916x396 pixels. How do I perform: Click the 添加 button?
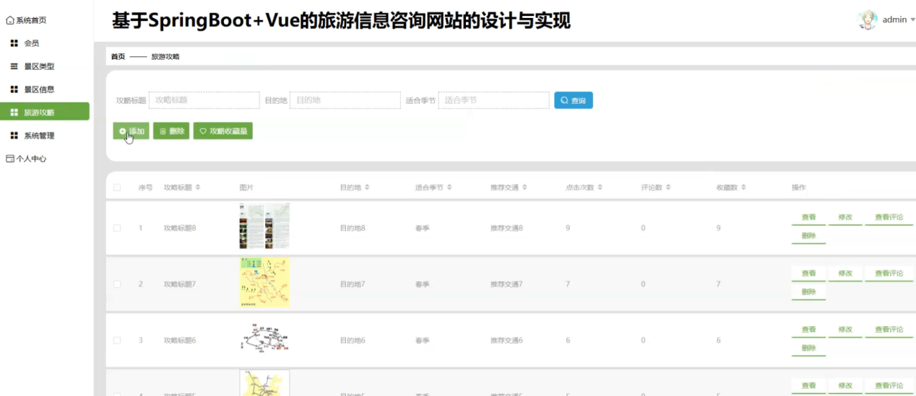[x=131, y=131]
